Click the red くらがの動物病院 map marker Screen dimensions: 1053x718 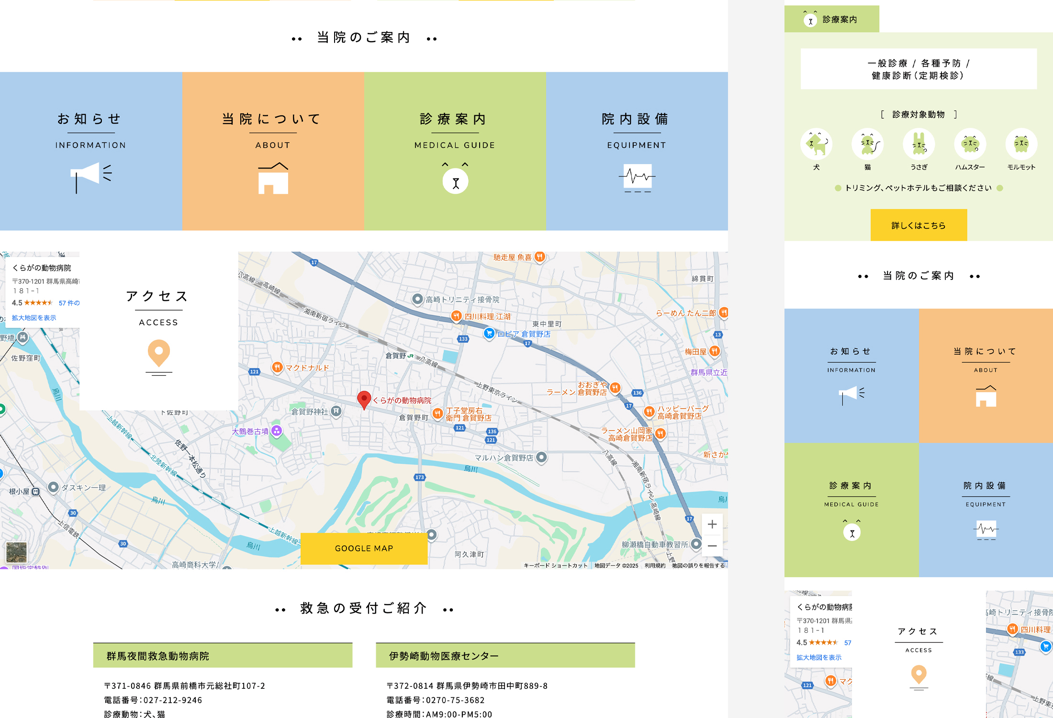tap(364, 399)
